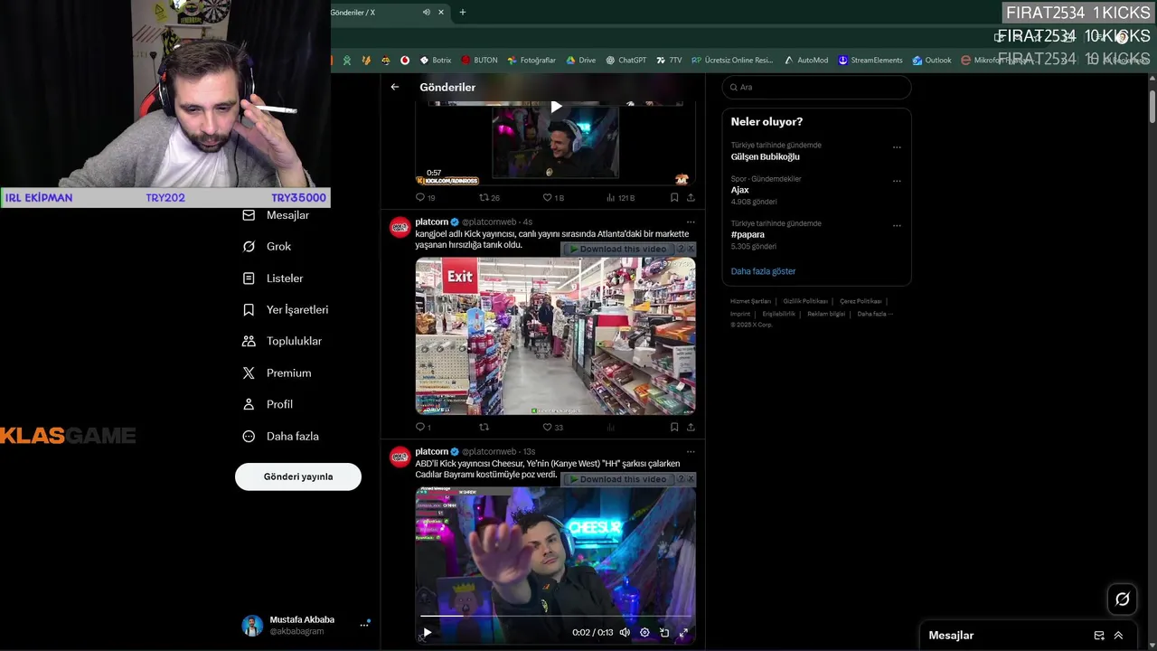Viewport: 1157px width, 651px height.
Task: View analytics of kangjoel post
Action: point(610,427)
